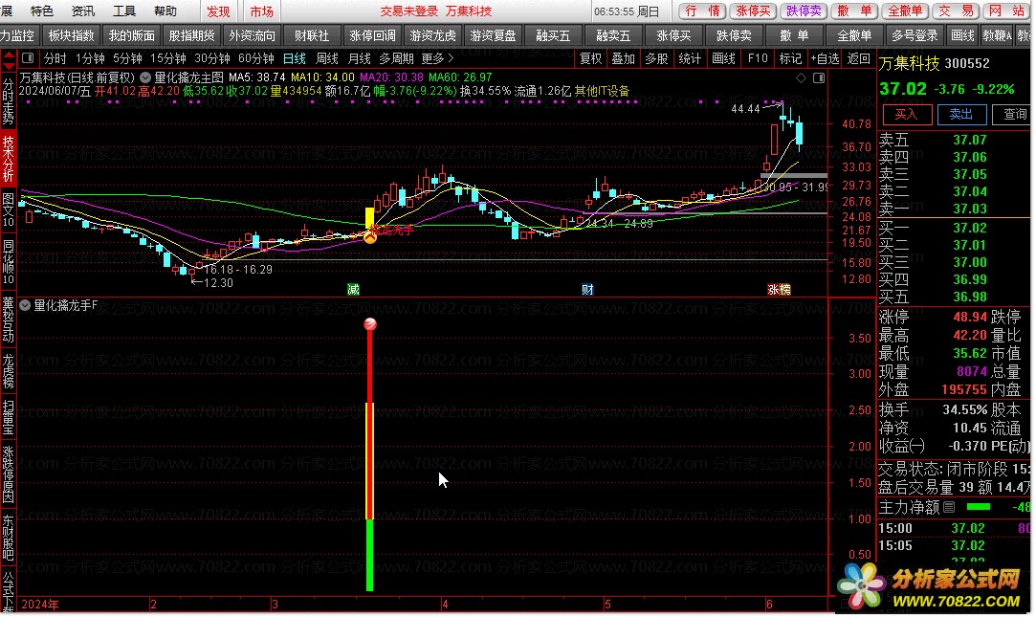This screenshot has height=617, width=1036.
Task: Open the 复权 adjustment menu
Action: pyautogui.click(x=590, y=58)
